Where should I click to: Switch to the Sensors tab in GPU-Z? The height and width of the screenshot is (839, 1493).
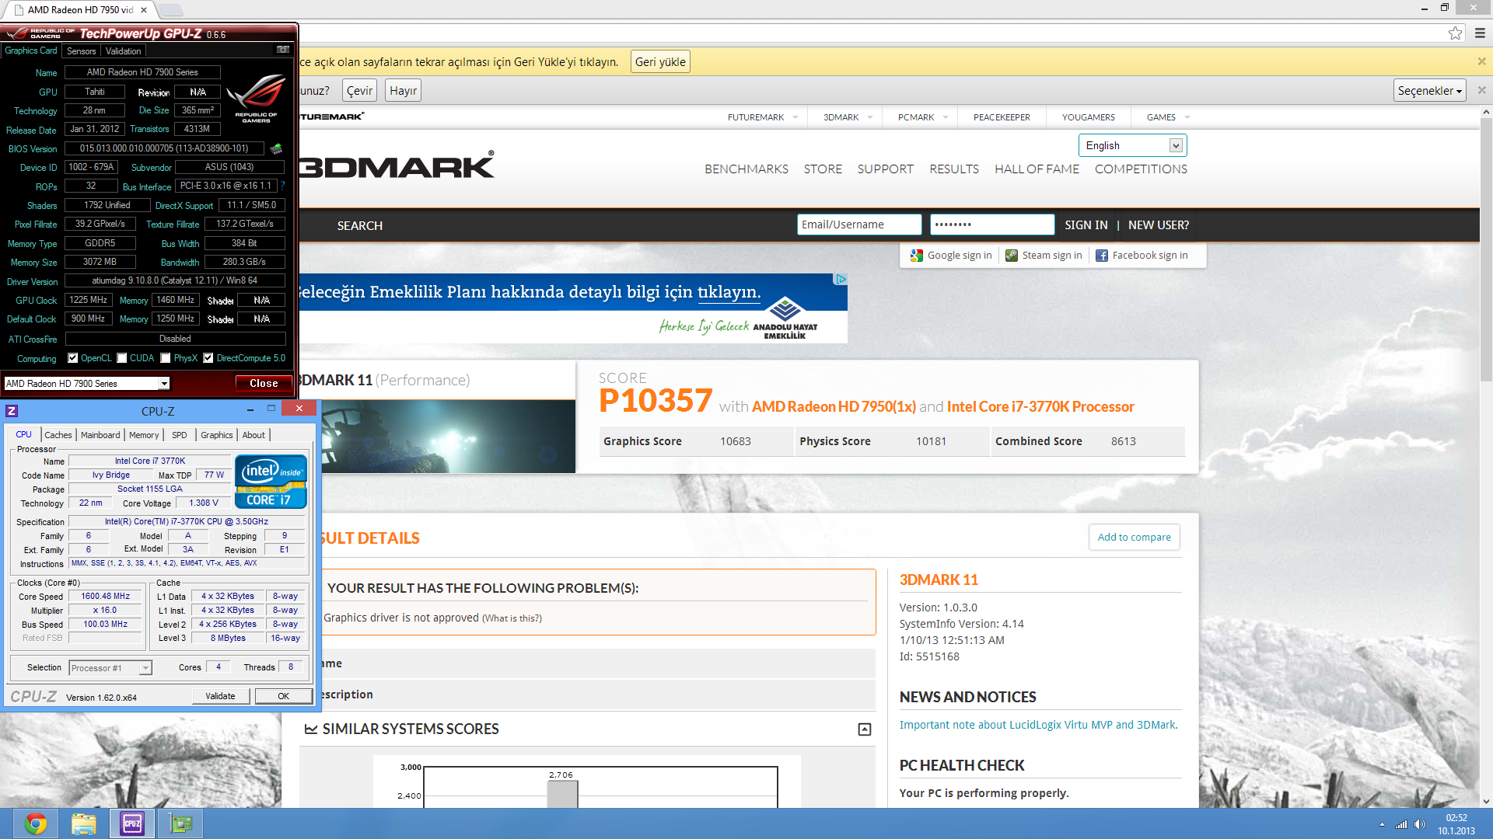81,50
